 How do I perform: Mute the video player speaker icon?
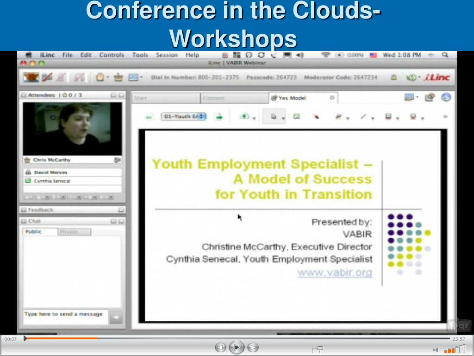point(436,350)
